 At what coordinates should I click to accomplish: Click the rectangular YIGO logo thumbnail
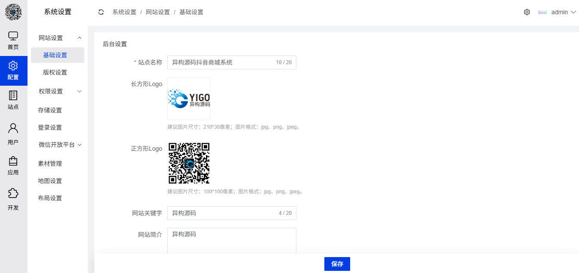[x=188, y=98]
